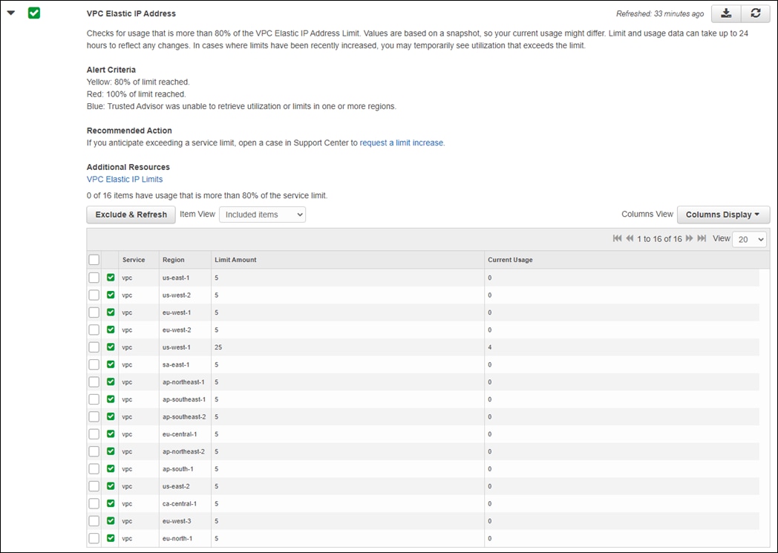Viewport: 778px width, 553px height.
Task: Click green status icon in us-west-1 row
Action: tap(111, 347)
